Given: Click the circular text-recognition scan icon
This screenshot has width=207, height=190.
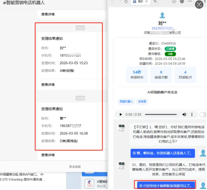Looking at the screenshot, I should pyautogui.click(x=199, y=5).
